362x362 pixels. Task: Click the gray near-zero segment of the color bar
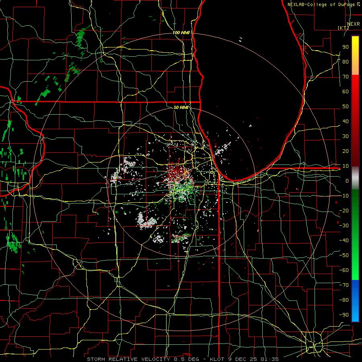[x=355, y=178]
